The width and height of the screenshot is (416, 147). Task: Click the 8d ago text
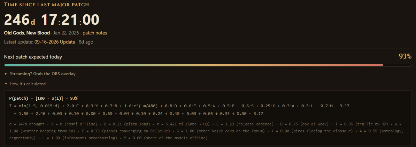coord(86,42)
